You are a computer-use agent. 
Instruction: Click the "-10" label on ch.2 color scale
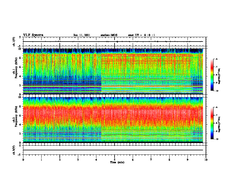click(x=217, y=139)
